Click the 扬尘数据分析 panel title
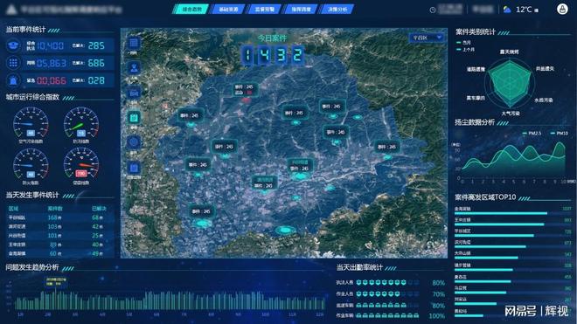 click(x=475, y=122)
